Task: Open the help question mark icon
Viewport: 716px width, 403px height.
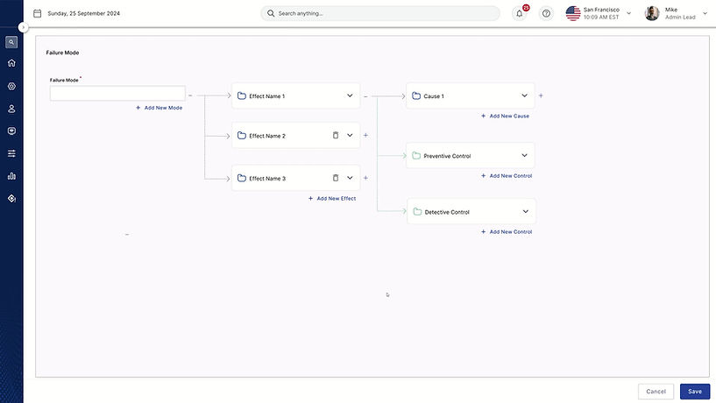Action: click(x=546, y=13)
